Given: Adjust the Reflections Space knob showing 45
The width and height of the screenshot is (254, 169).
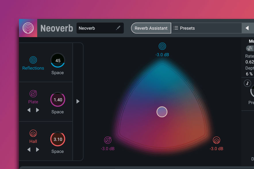Looking at the screenshot, I should [58, 60].
